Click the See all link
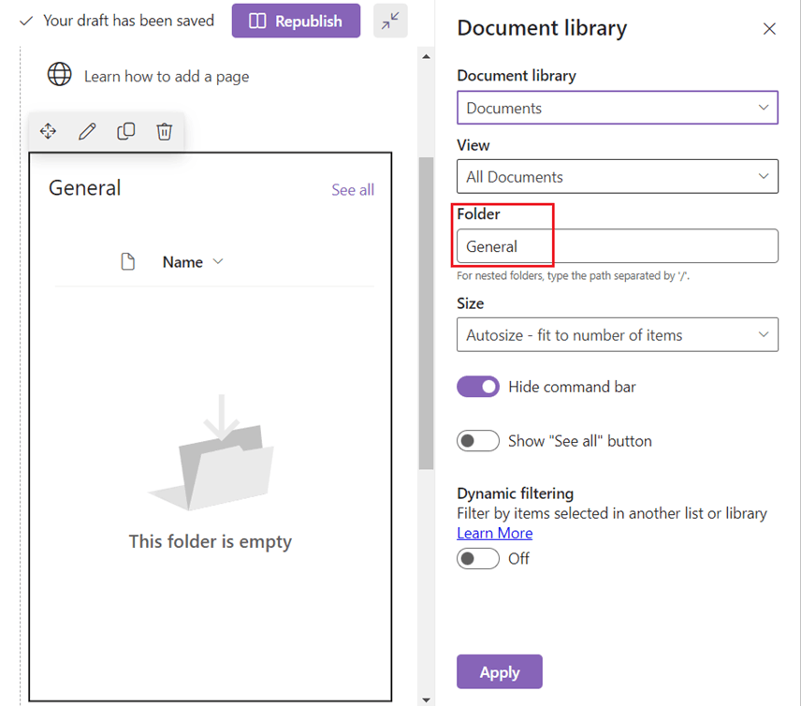This screenshot has width=801, height=706. pyautogui.click(x=353, y=190)
